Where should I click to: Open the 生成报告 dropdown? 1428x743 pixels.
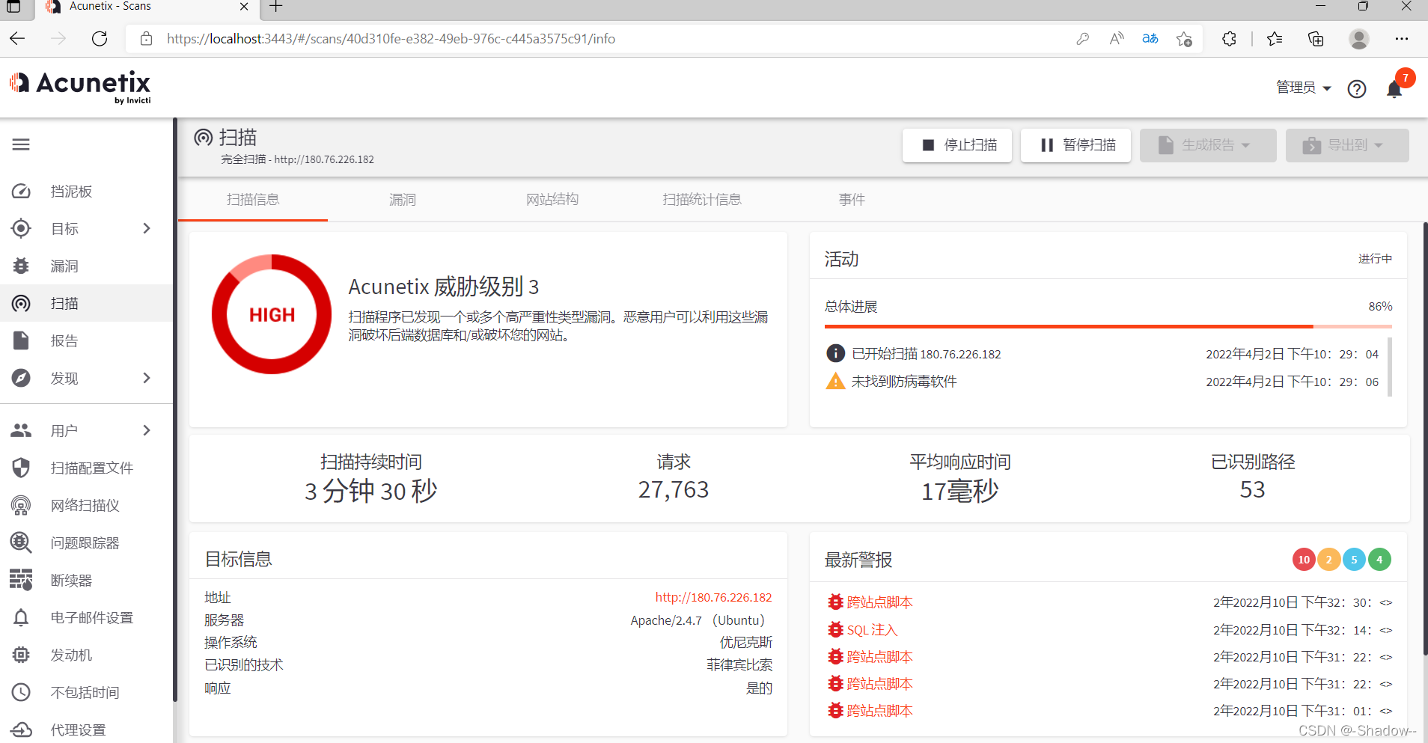1208,145
